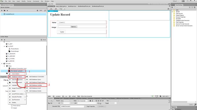197x110 pixels.
Task: Collapse the $_POST tree node
Action: click(4, 46)
